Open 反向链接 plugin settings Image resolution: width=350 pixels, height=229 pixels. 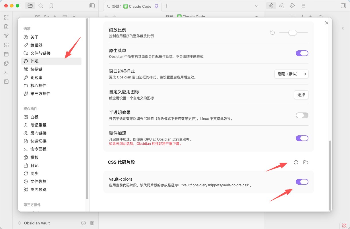tap(51, 133)
